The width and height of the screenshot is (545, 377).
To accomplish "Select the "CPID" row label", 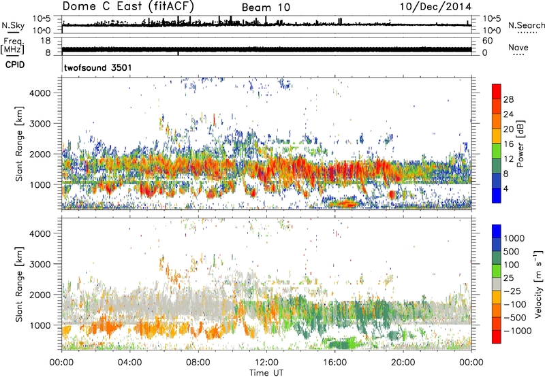I will (15, 65).
